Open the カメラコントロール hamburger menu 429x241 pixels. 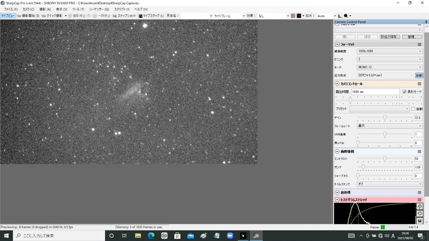click(419, 84)
